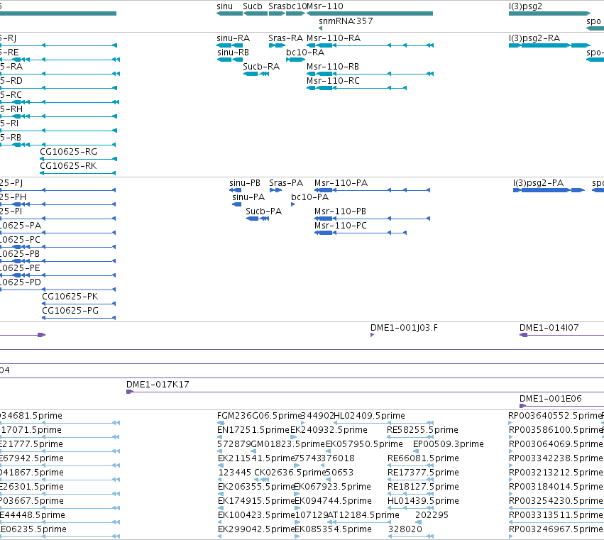
Task: Select the EK094744.5prime EST label
Action: pyautogui.click(x=333, y=501)
